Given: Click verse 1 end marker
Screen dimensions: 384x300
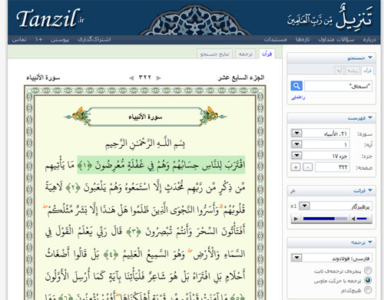Looking at the screenshot, I should pyautogui.click(x=84, y=166).
